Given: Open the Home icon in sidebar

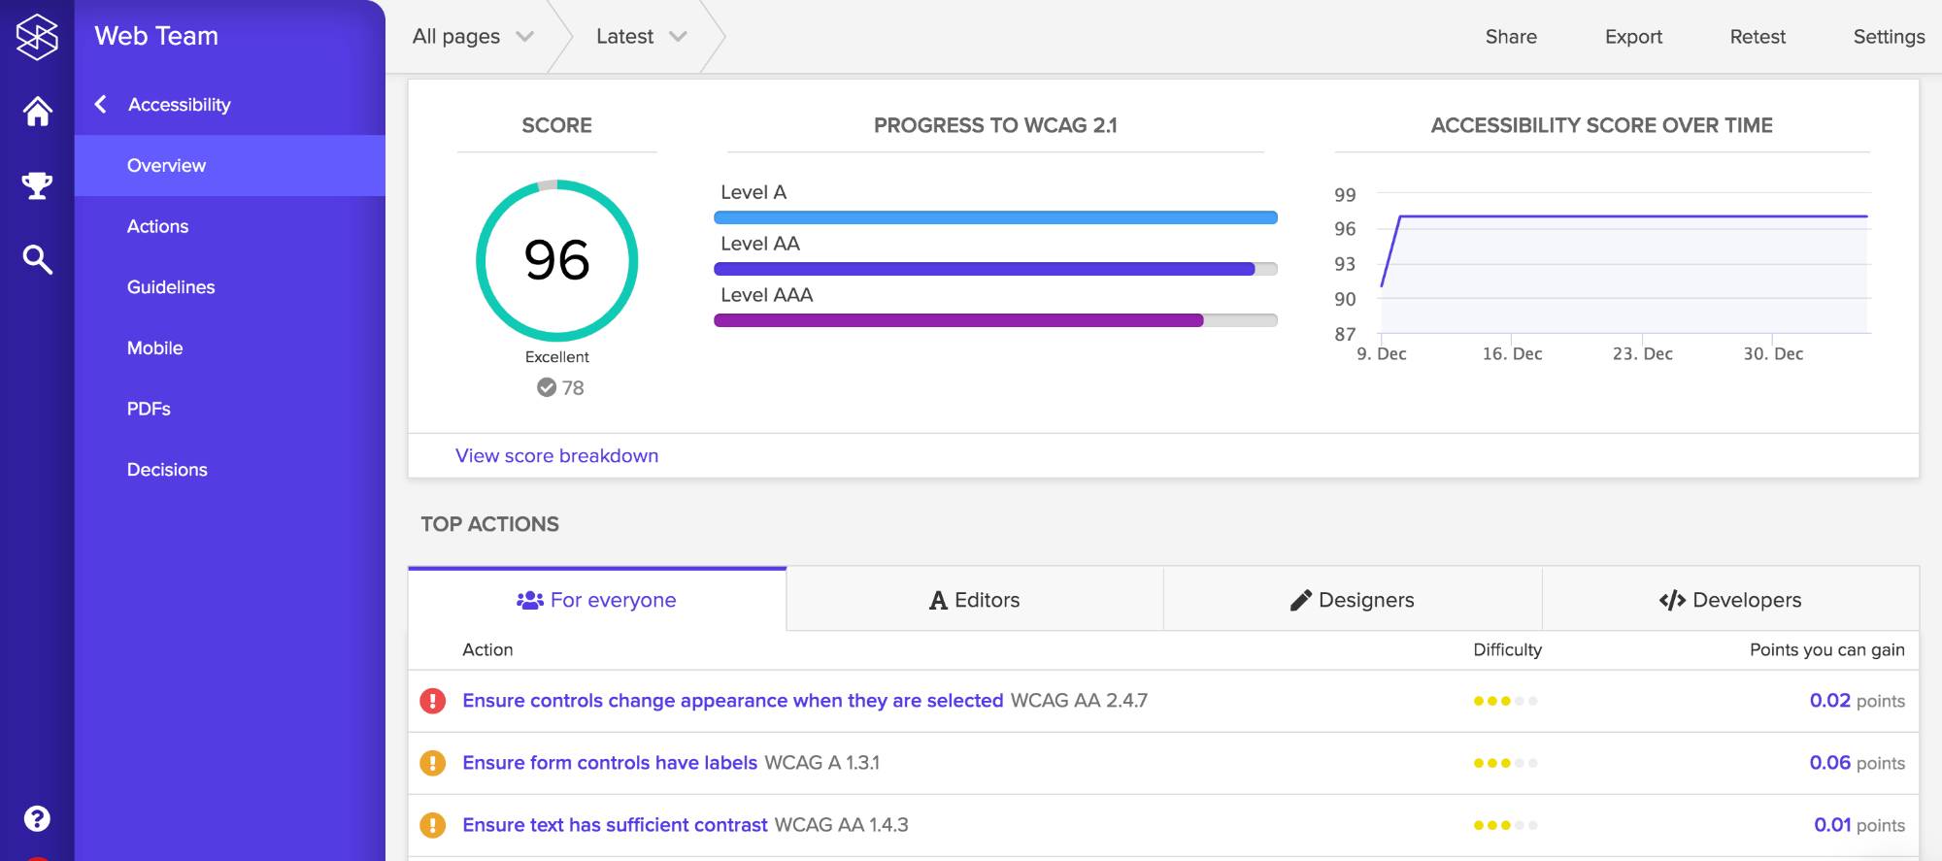Looking at the screenshot, I should (x=37, y=112).
